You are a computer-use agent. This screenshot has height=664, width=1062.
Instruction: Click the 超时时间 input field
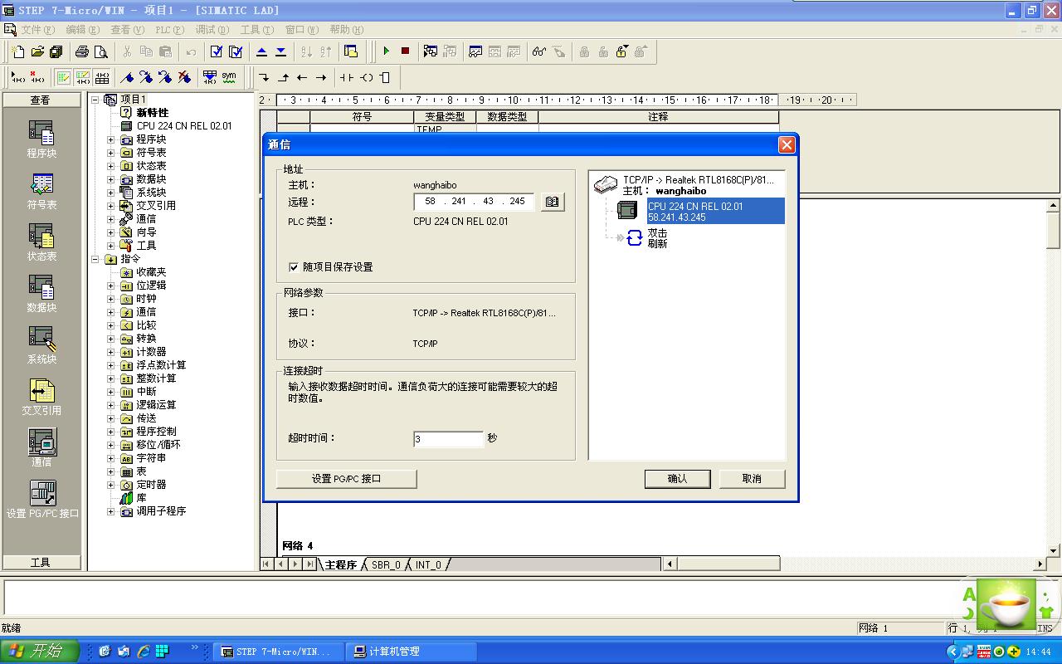tap(448, 439)
